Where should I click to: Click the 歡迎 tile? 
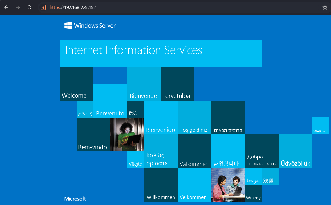click(135, 109)
